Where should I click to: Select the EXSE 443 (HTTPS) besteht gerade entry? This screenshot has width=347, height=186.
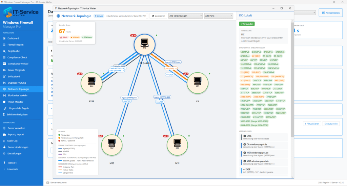coord(264,171)
